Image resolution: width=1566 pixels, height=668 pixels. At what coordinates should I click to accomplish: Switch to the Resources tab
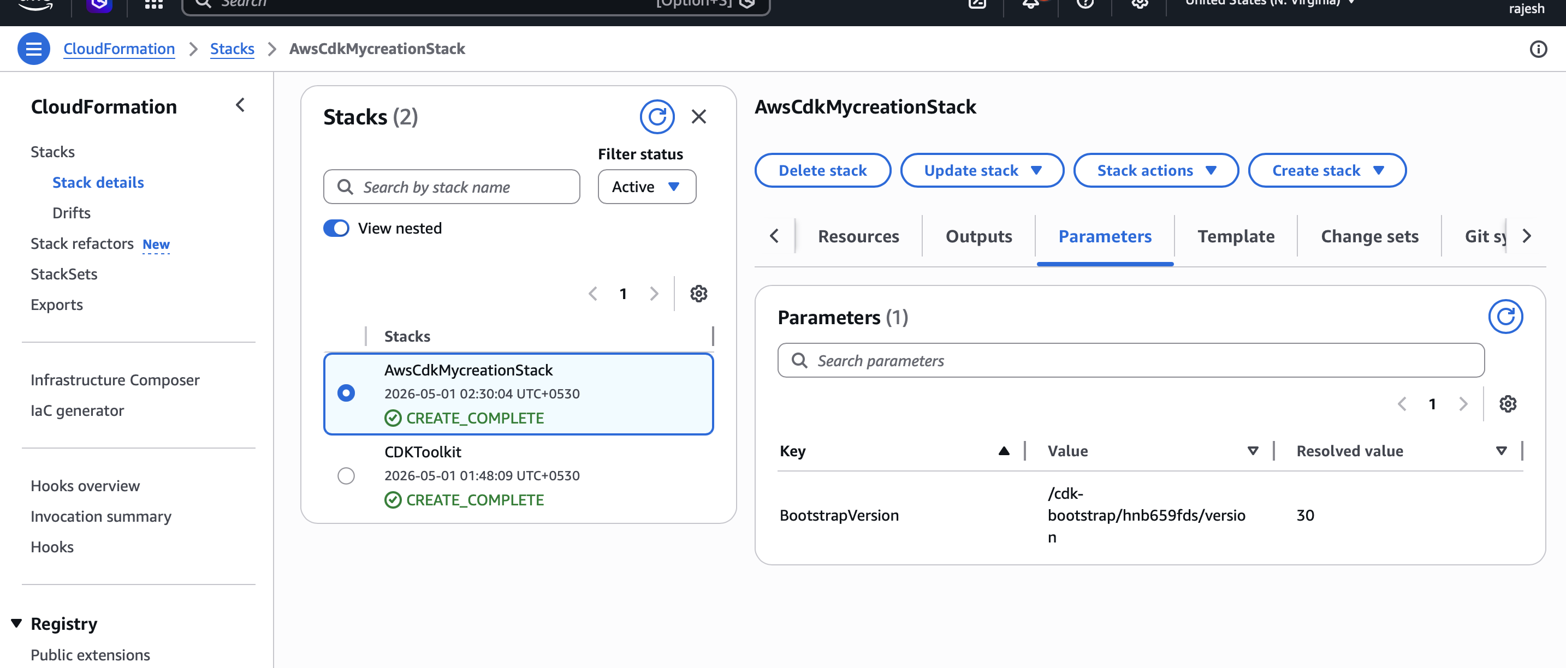[x=858, y=236]
